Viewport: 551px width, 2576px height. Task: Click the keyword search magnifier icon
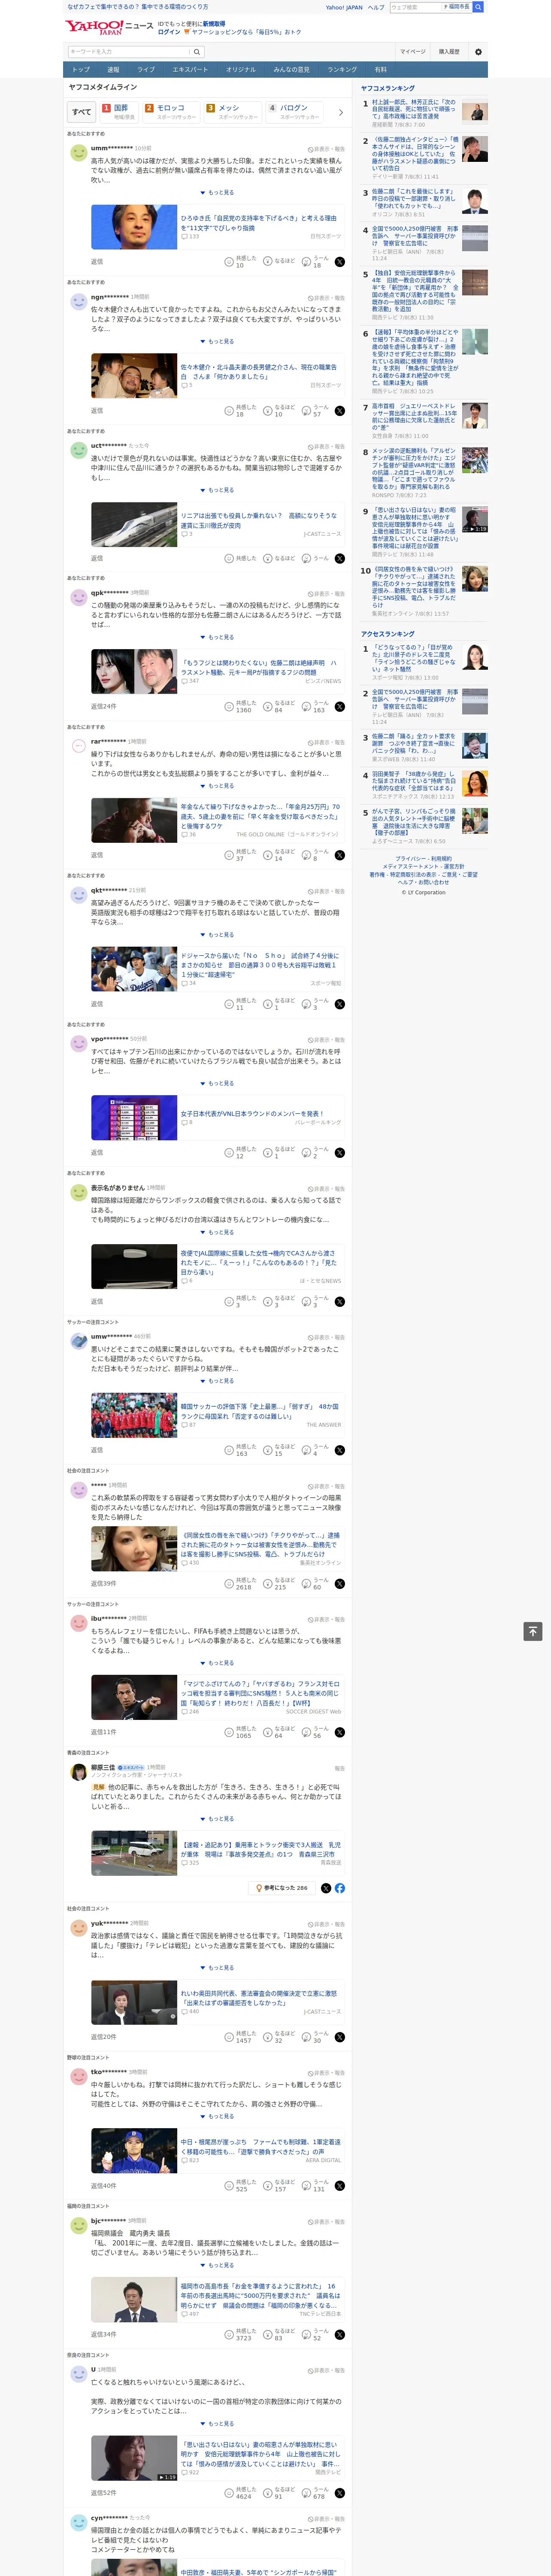pyautogui.click(x=197, y=52)
